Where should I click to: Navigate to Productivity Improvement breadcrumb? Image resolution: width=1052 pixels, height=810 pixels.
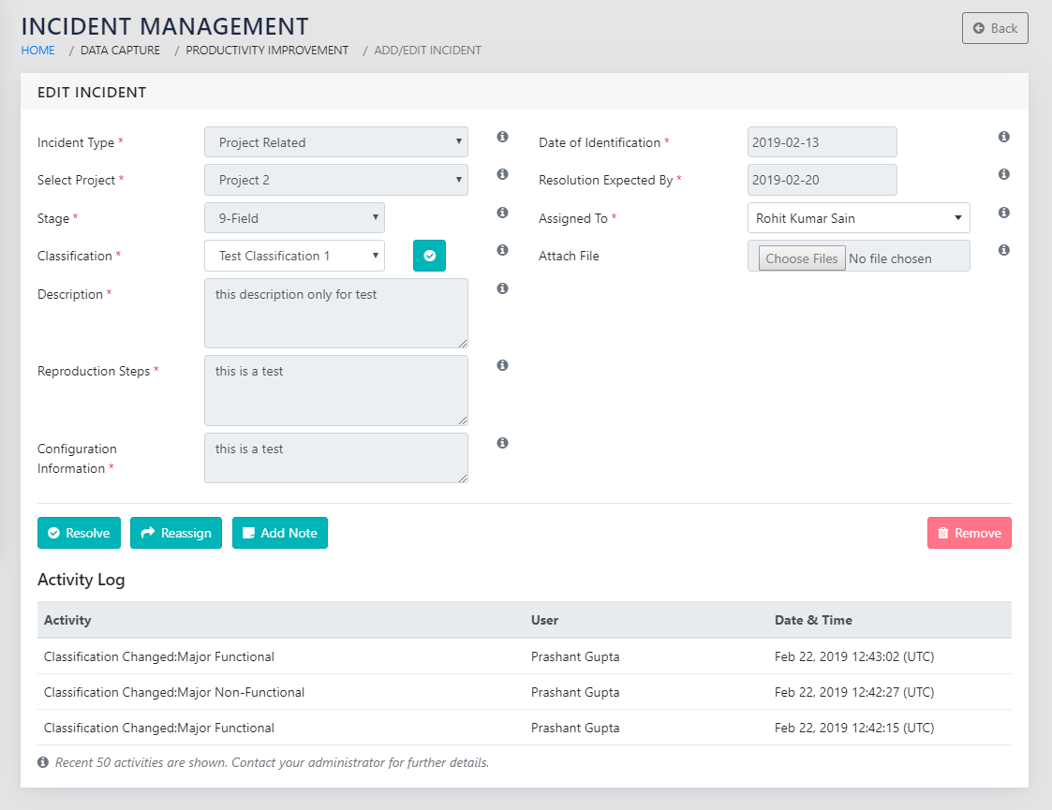(x=267, y=51)
